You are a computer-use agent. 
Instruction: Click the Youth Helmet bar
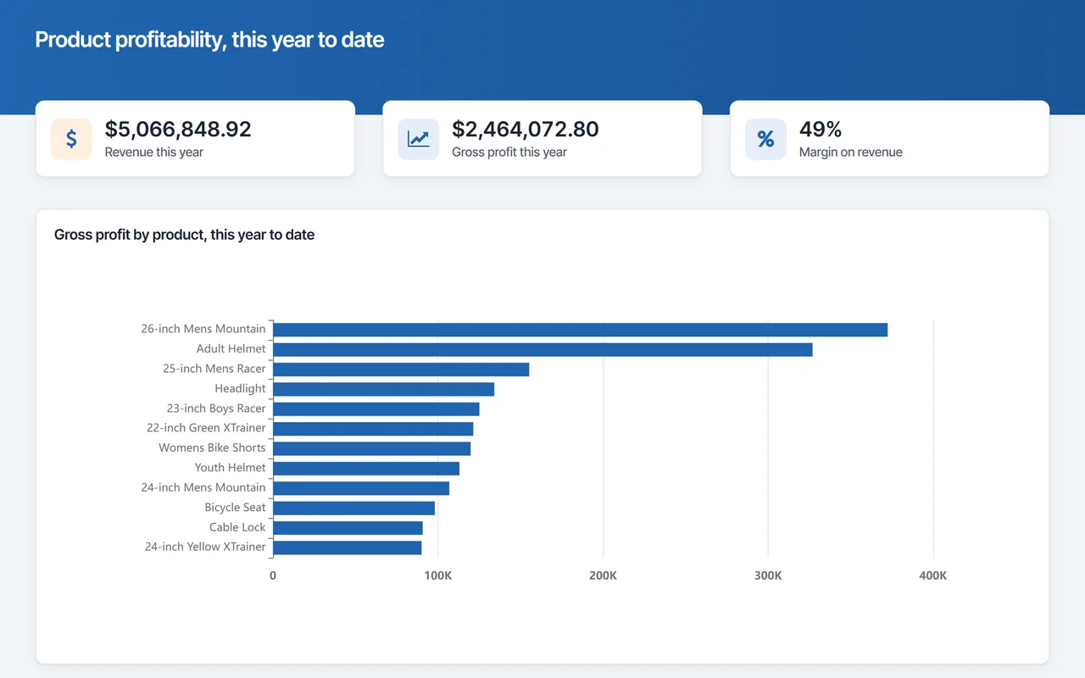[x=366, y=469]
